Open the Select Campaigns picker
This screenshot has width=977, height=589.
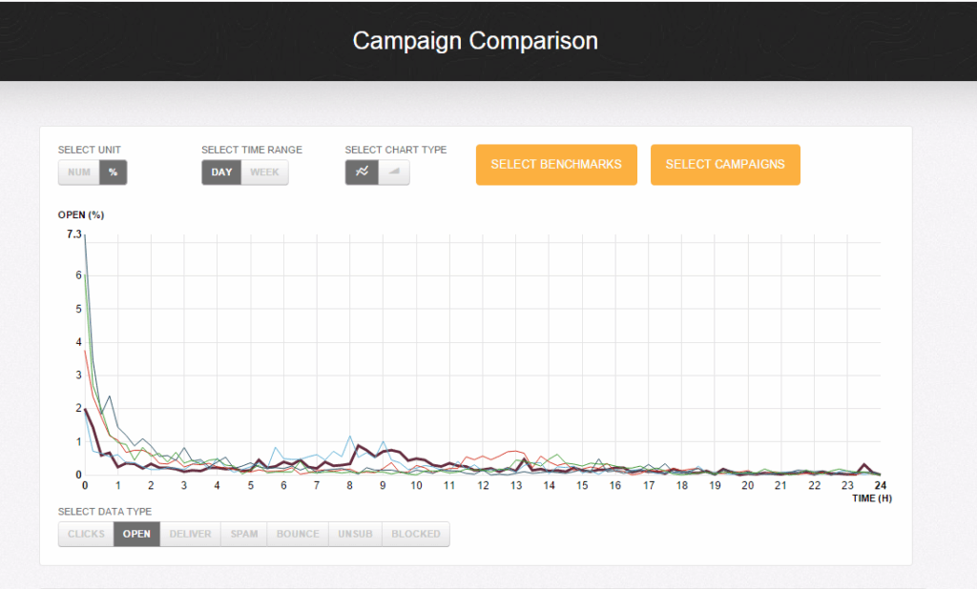click(x=725, y=164)
